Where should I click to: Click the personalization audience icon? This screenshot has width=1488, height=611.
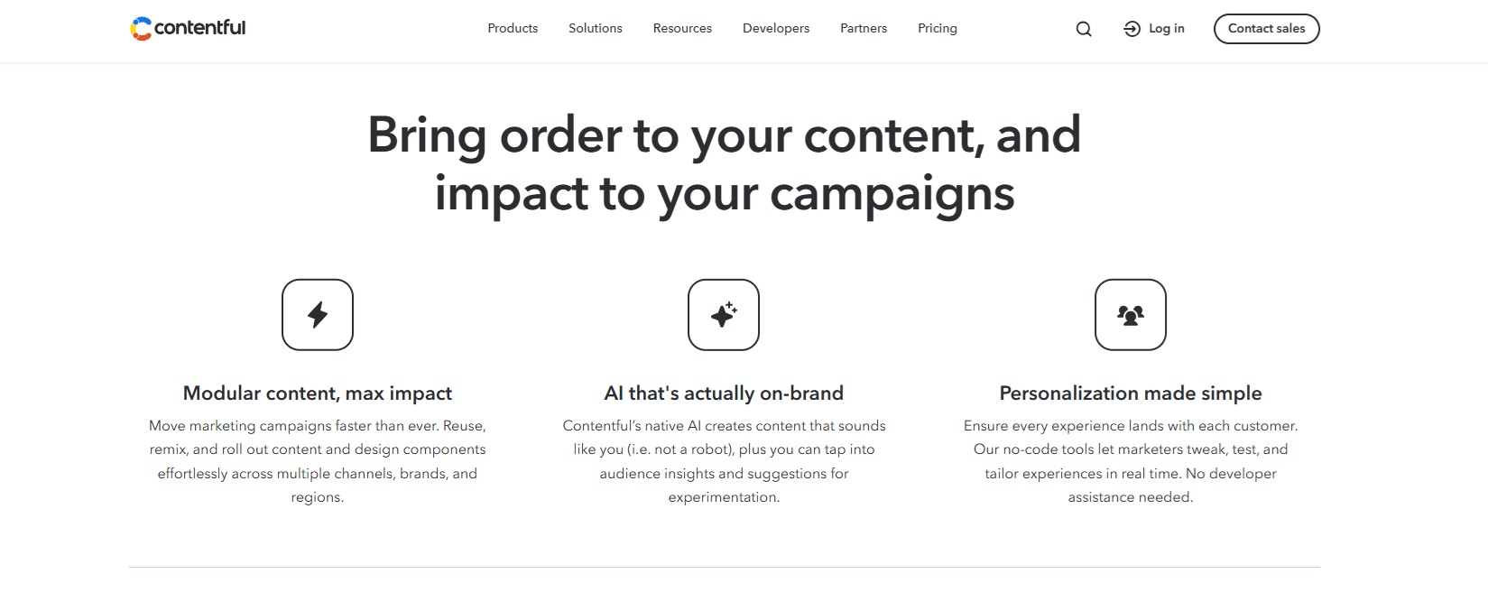pyautogui.click(x=1130, y=314)
